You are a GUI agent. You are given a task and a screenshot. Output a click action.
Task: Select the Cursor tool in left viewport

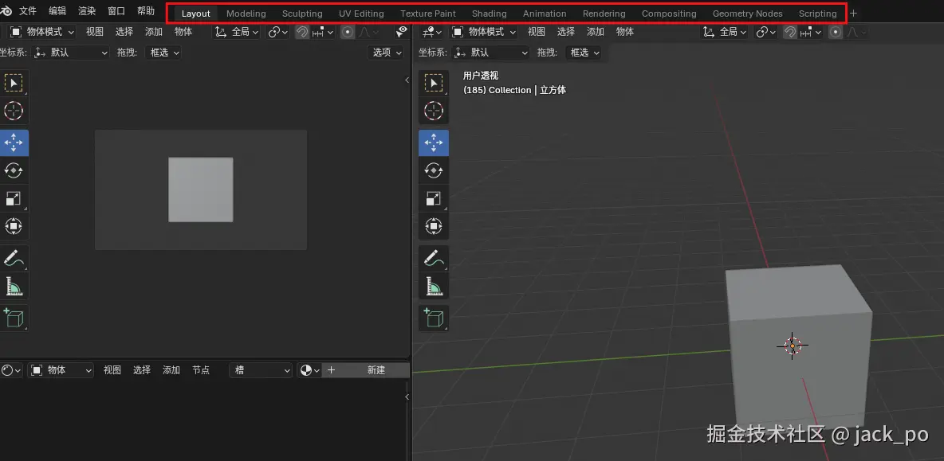point(14,111)
